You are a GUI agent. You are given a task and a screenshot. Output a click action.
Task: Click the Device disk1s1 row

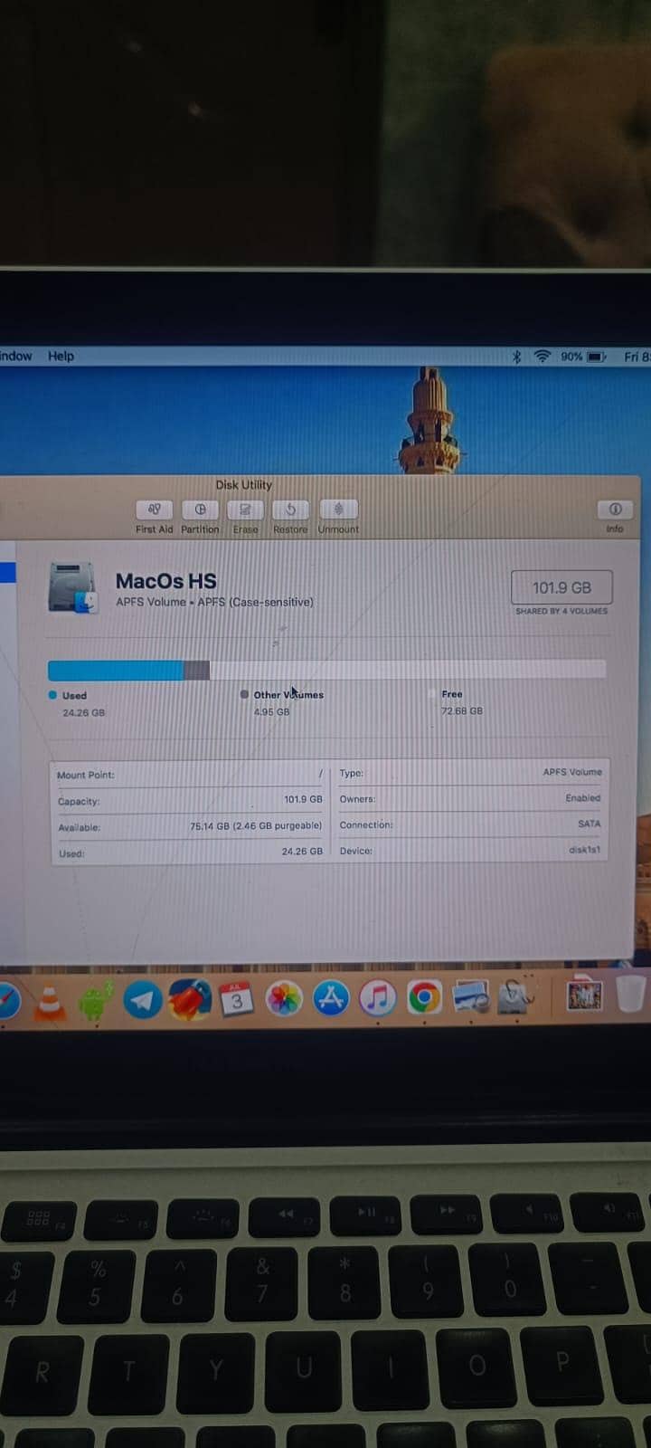470,851
